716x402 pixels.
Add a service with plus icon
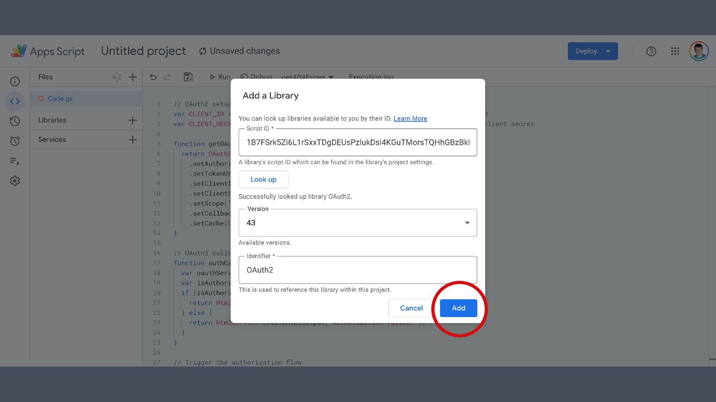[x=132, y=140]
